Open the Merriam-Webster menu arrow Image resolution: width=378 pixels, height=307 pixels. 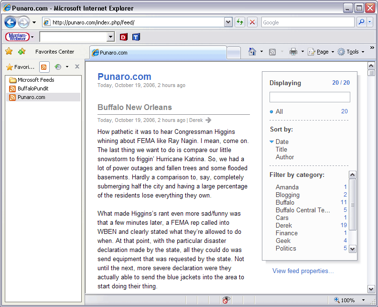coord(32,37)
